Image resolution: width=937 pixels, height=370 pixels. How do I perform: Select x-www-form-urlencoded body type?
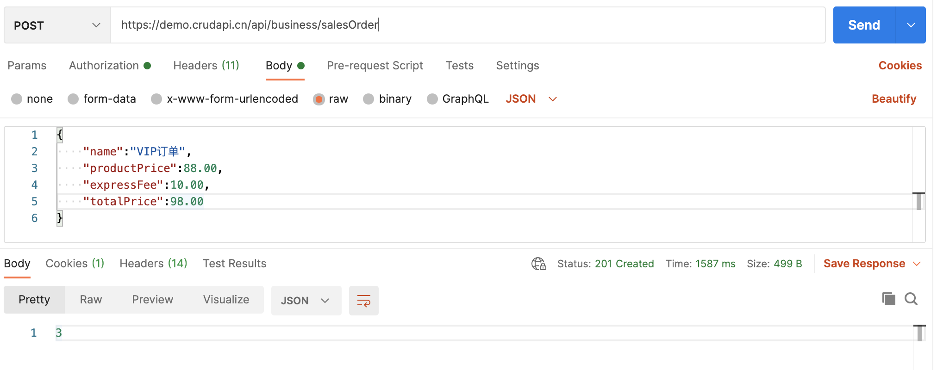pos(156,99)
